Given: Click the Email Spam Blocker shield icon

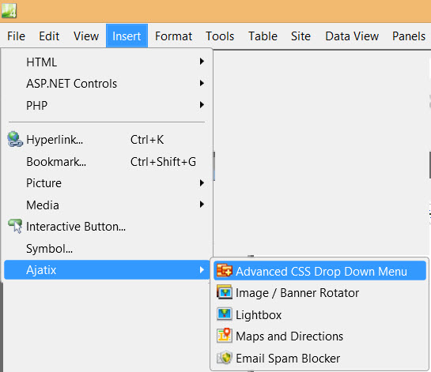Looking at the screenshot, I should [x=225, y=358].
